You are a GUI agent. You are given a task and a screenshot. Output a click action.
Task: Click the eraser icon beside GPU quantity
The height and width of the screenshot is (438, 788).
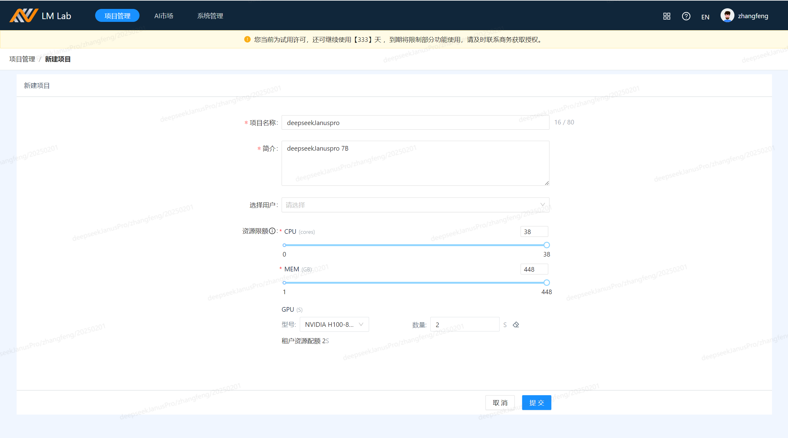point(516,325)
